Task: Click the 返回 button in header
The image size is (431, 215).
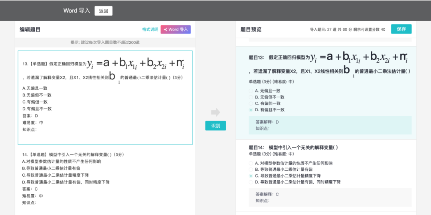Action: click(x=103, y=11)
